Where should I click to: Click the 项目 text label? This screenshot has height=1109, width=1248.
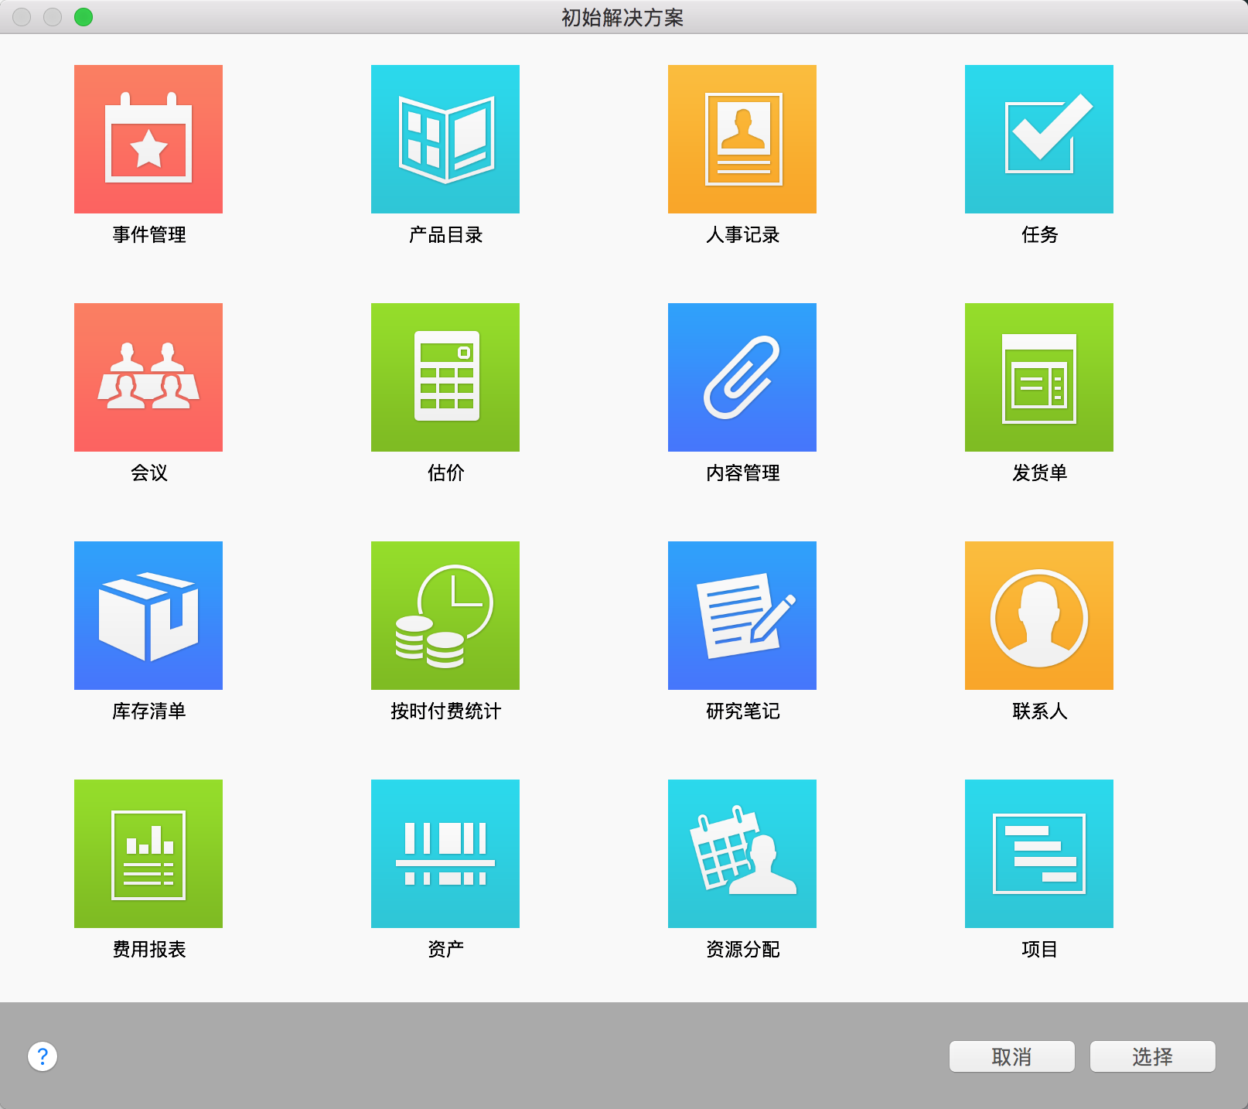(1040, 949)
